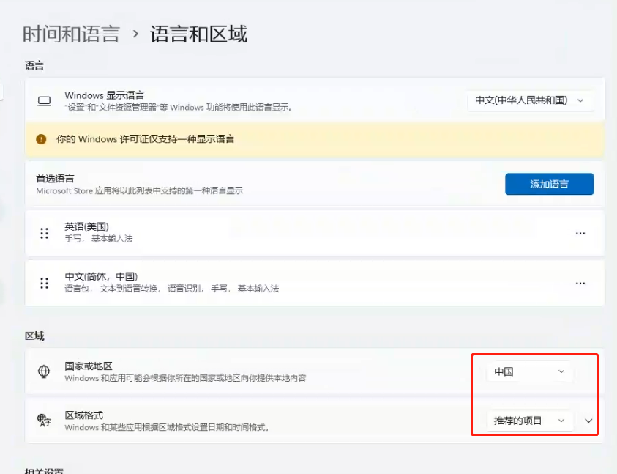The height and width of the screenshot is (474, 617).
Task: Click the 语言和区域 page title
Action: point(198,34)
